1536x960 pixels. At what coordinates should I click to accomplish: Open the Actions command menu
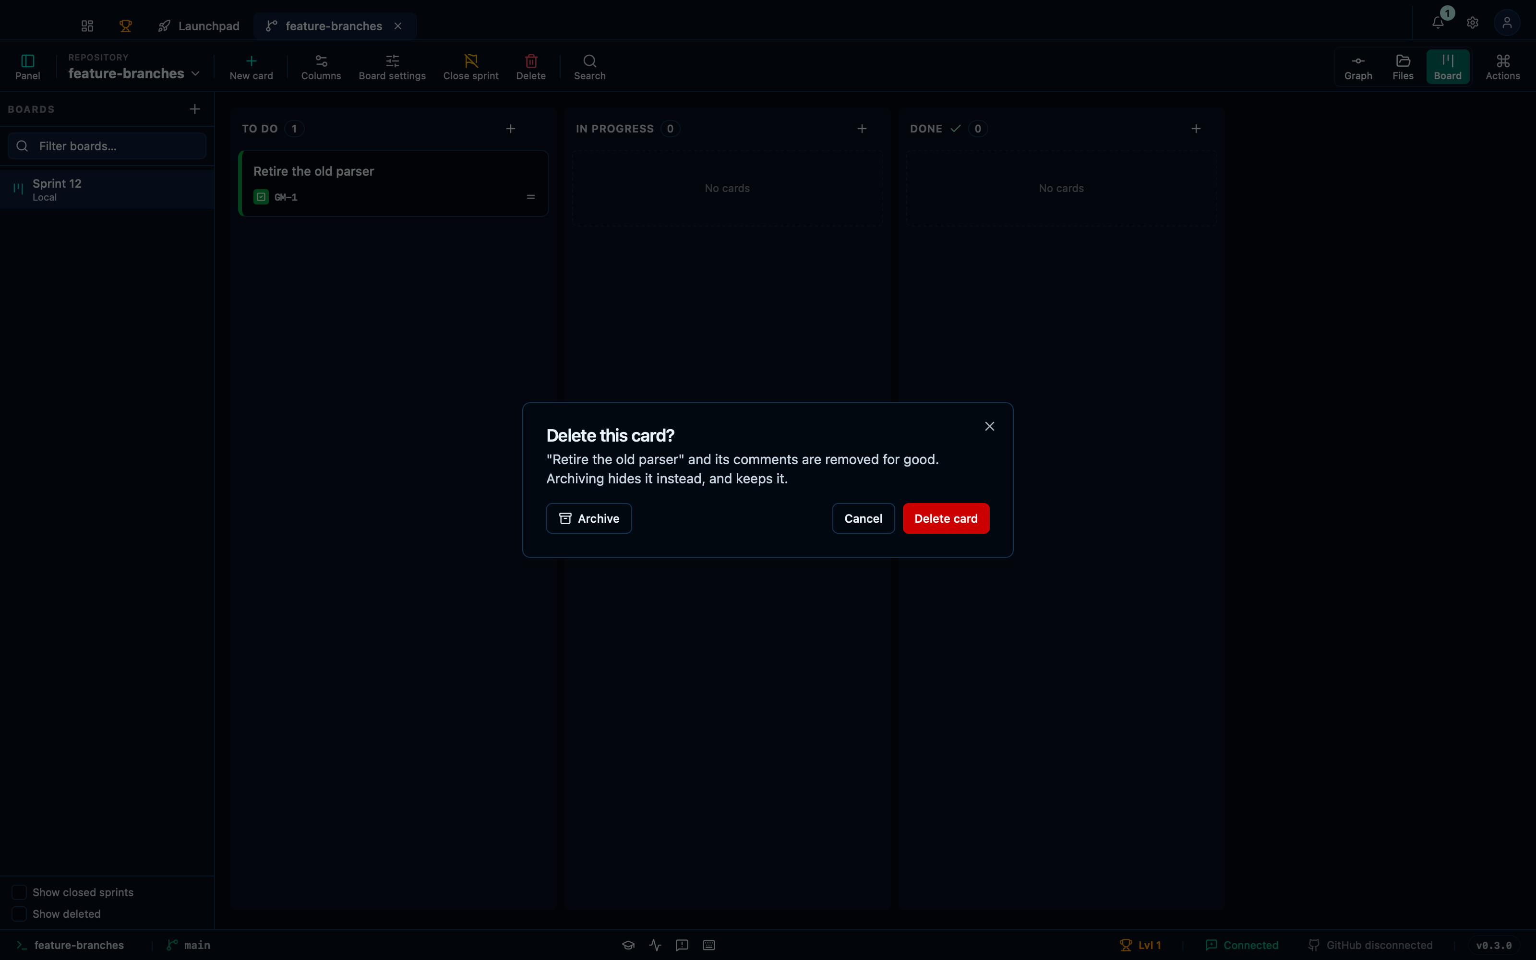pos(1503,67)
